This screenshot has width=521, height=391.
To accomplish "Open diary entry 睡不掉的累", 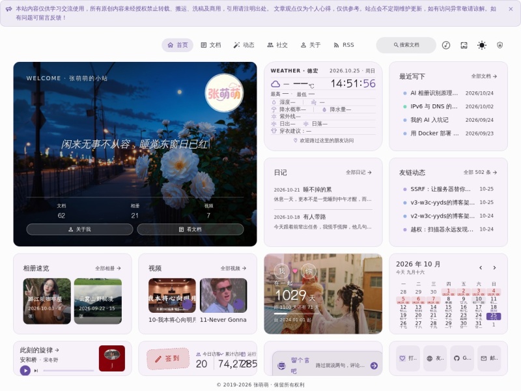I will 322,194.
